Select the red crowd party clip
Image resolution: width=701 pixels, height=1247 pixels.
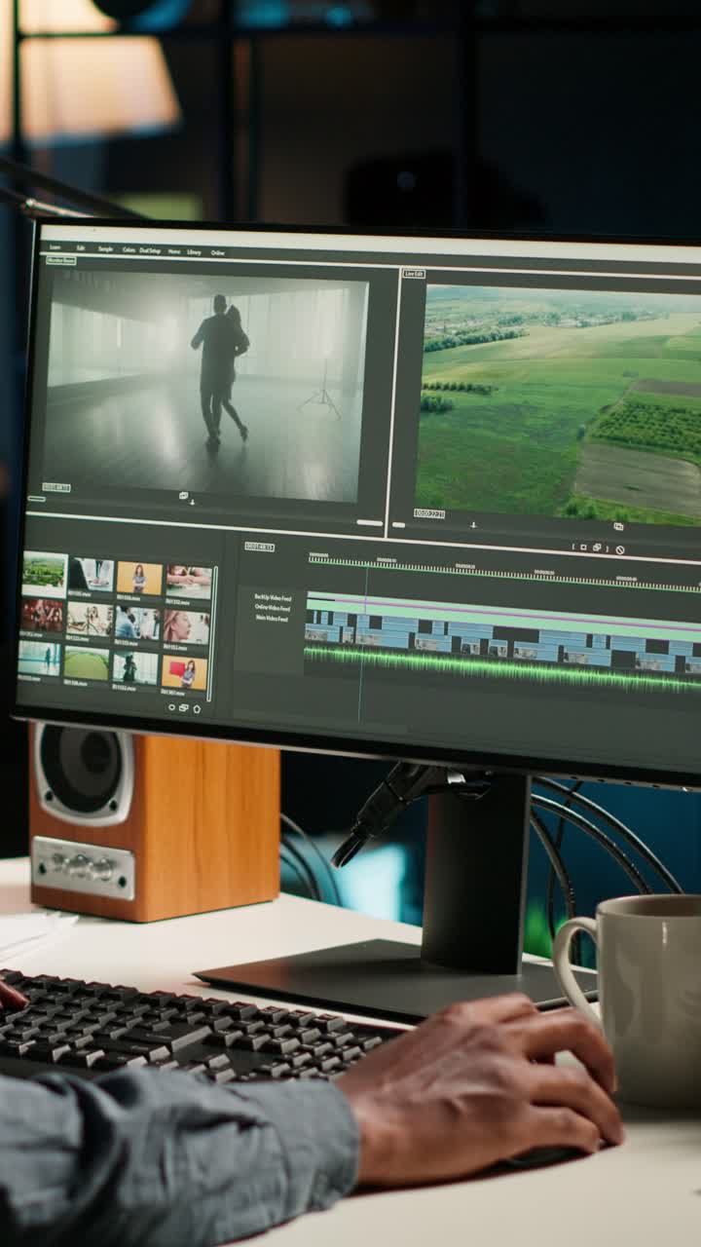pos(42,616)
